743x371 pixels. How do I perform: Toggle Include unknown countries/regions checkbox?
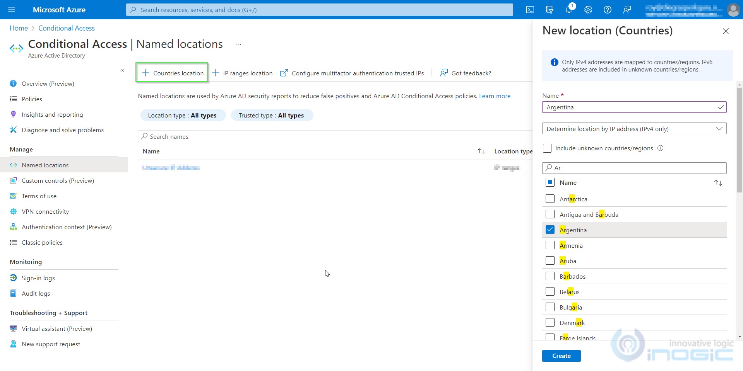[x=547, y=148]
